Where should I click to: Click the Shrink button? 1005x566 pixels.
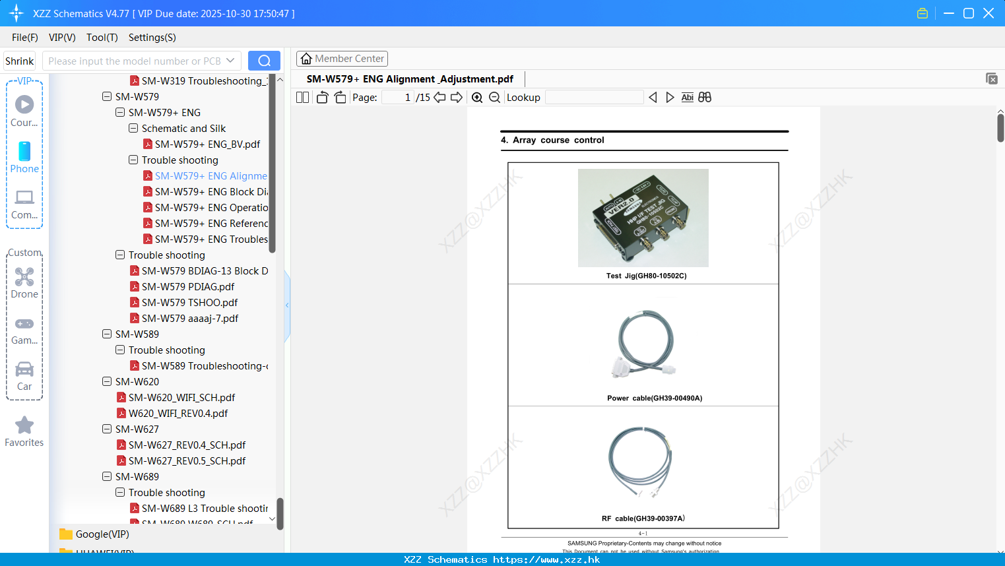click(x=19, y=61)
